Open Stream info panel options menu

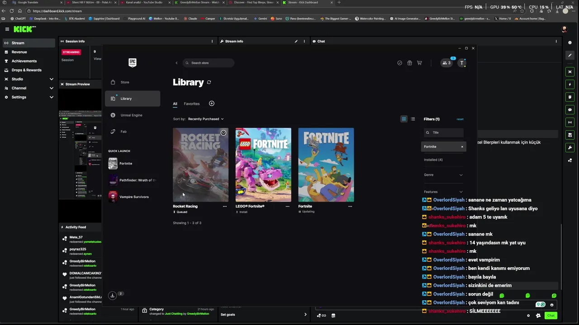[304, 41]
